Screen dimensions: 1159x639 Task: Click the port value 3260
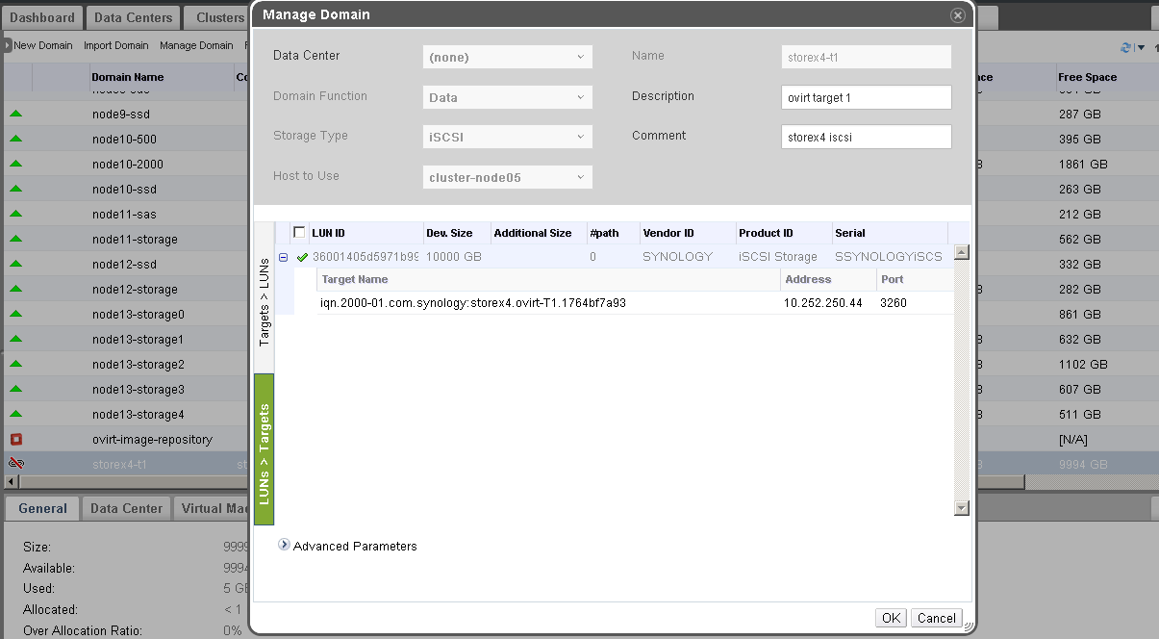894,303
